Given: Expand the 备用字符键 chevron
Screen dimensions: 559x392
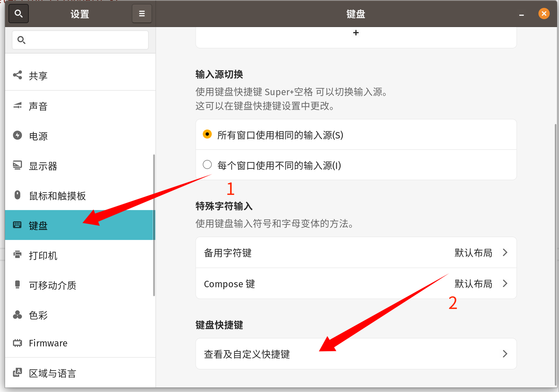Looking at the screenshot, I should [x=505, y=252].
